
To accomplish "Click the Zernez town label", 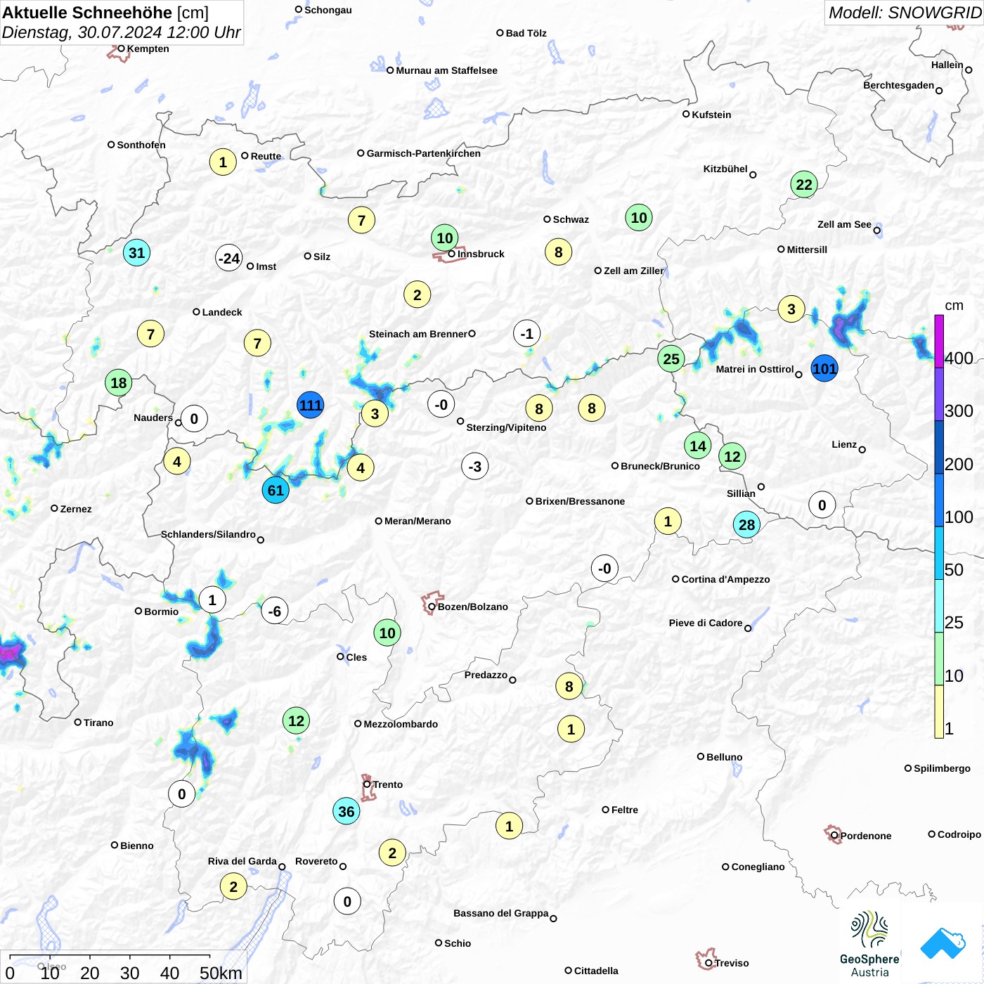I will (76, 509).
